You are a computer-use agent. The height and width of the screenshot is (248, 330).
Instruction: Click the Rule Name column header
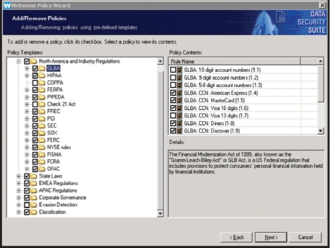(x=234, y=61)
